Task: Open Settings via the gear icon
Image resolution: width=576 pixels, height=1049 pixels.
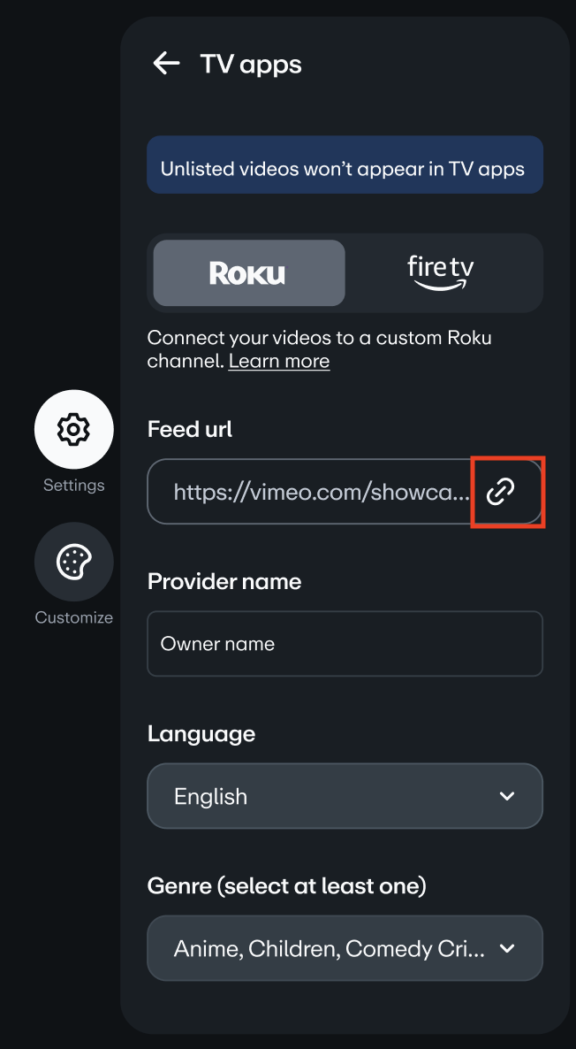Action: pos(73,430)
